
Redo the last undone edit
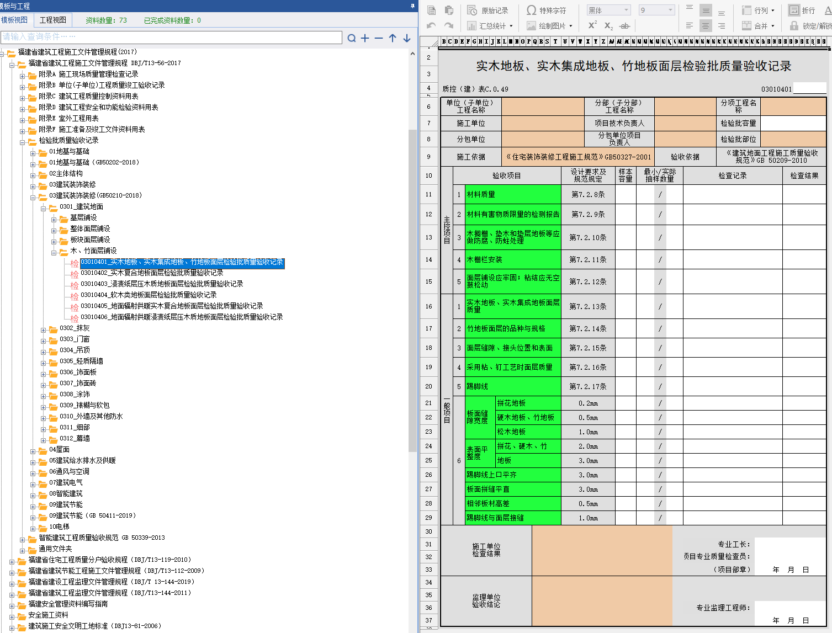point(449,25)
